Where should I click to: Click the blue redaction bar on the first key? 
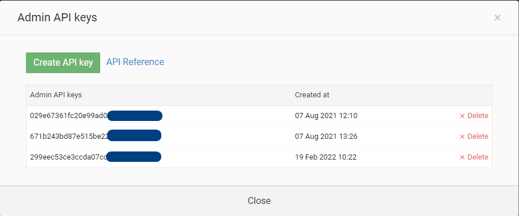point(135,116)
